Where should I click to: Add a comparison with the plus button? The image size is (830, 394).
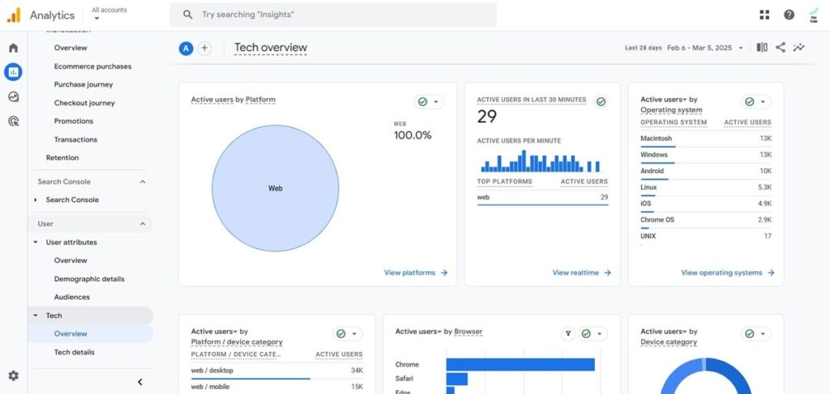click(x=204, y=49)
